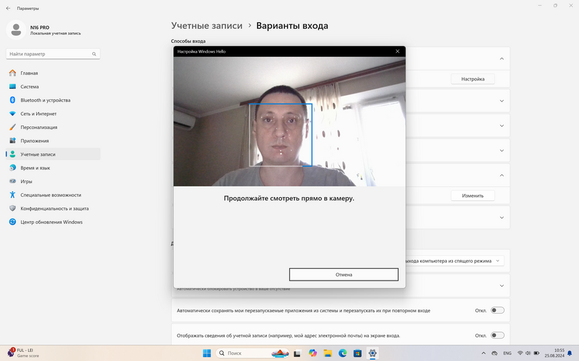The image size is (579, 361).
Task: Toggle showing account details on the sign-in screen
Action: (x=496, y=335)
